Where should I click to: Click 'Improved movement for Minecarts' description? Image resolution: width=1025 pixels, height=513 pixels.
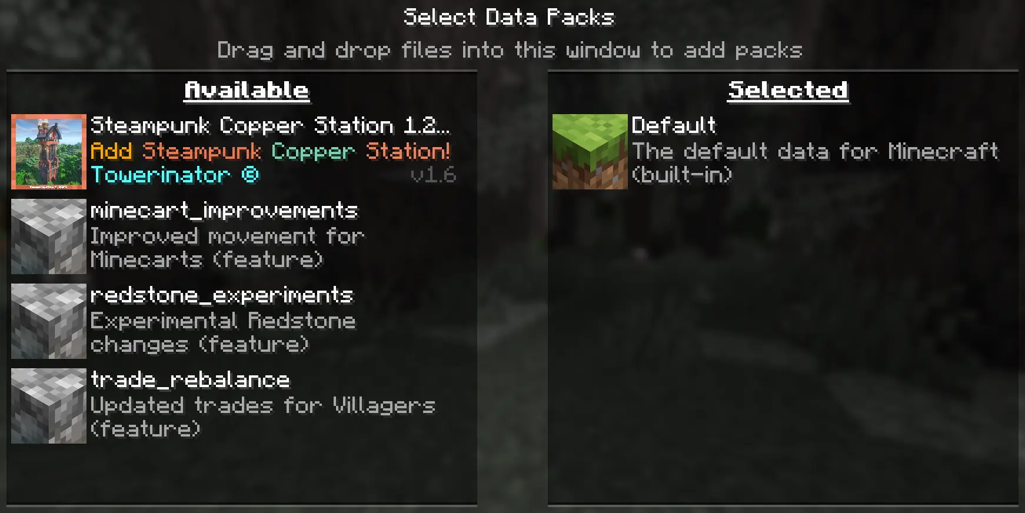pos(227,248)
